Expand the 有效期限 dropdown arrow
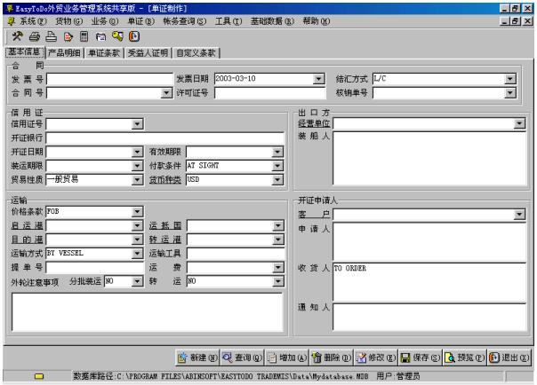The height and width of the screenshot is (385, 537). 277,152
